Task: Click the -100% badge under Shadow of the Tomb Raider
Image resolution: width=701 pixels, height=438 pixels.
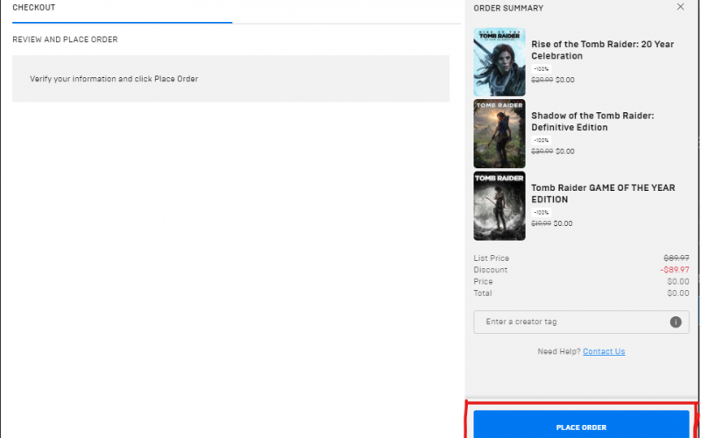Action: (x=541, y=140)
